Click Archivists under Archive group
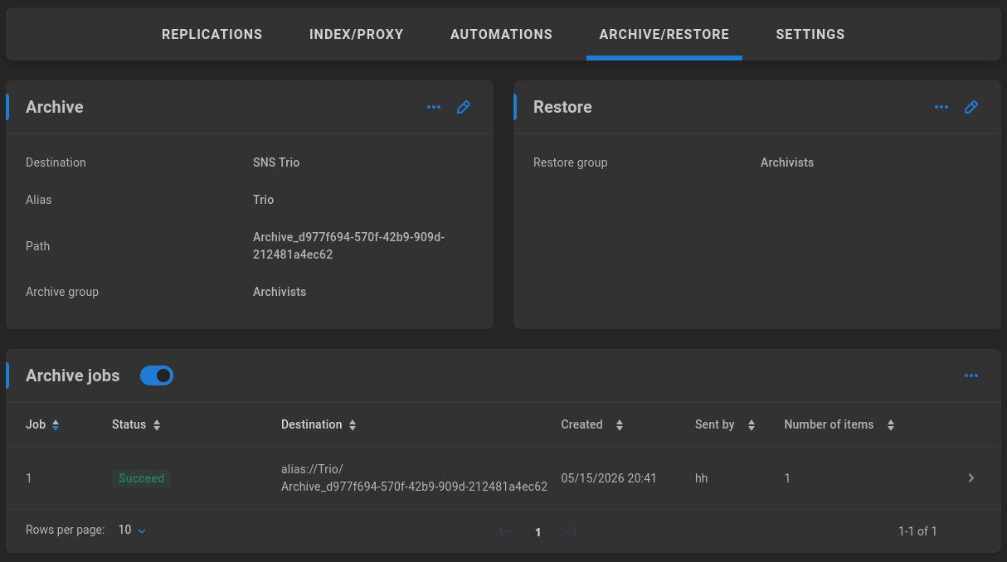Screen dimensions: 1007x562 point(280,292)
